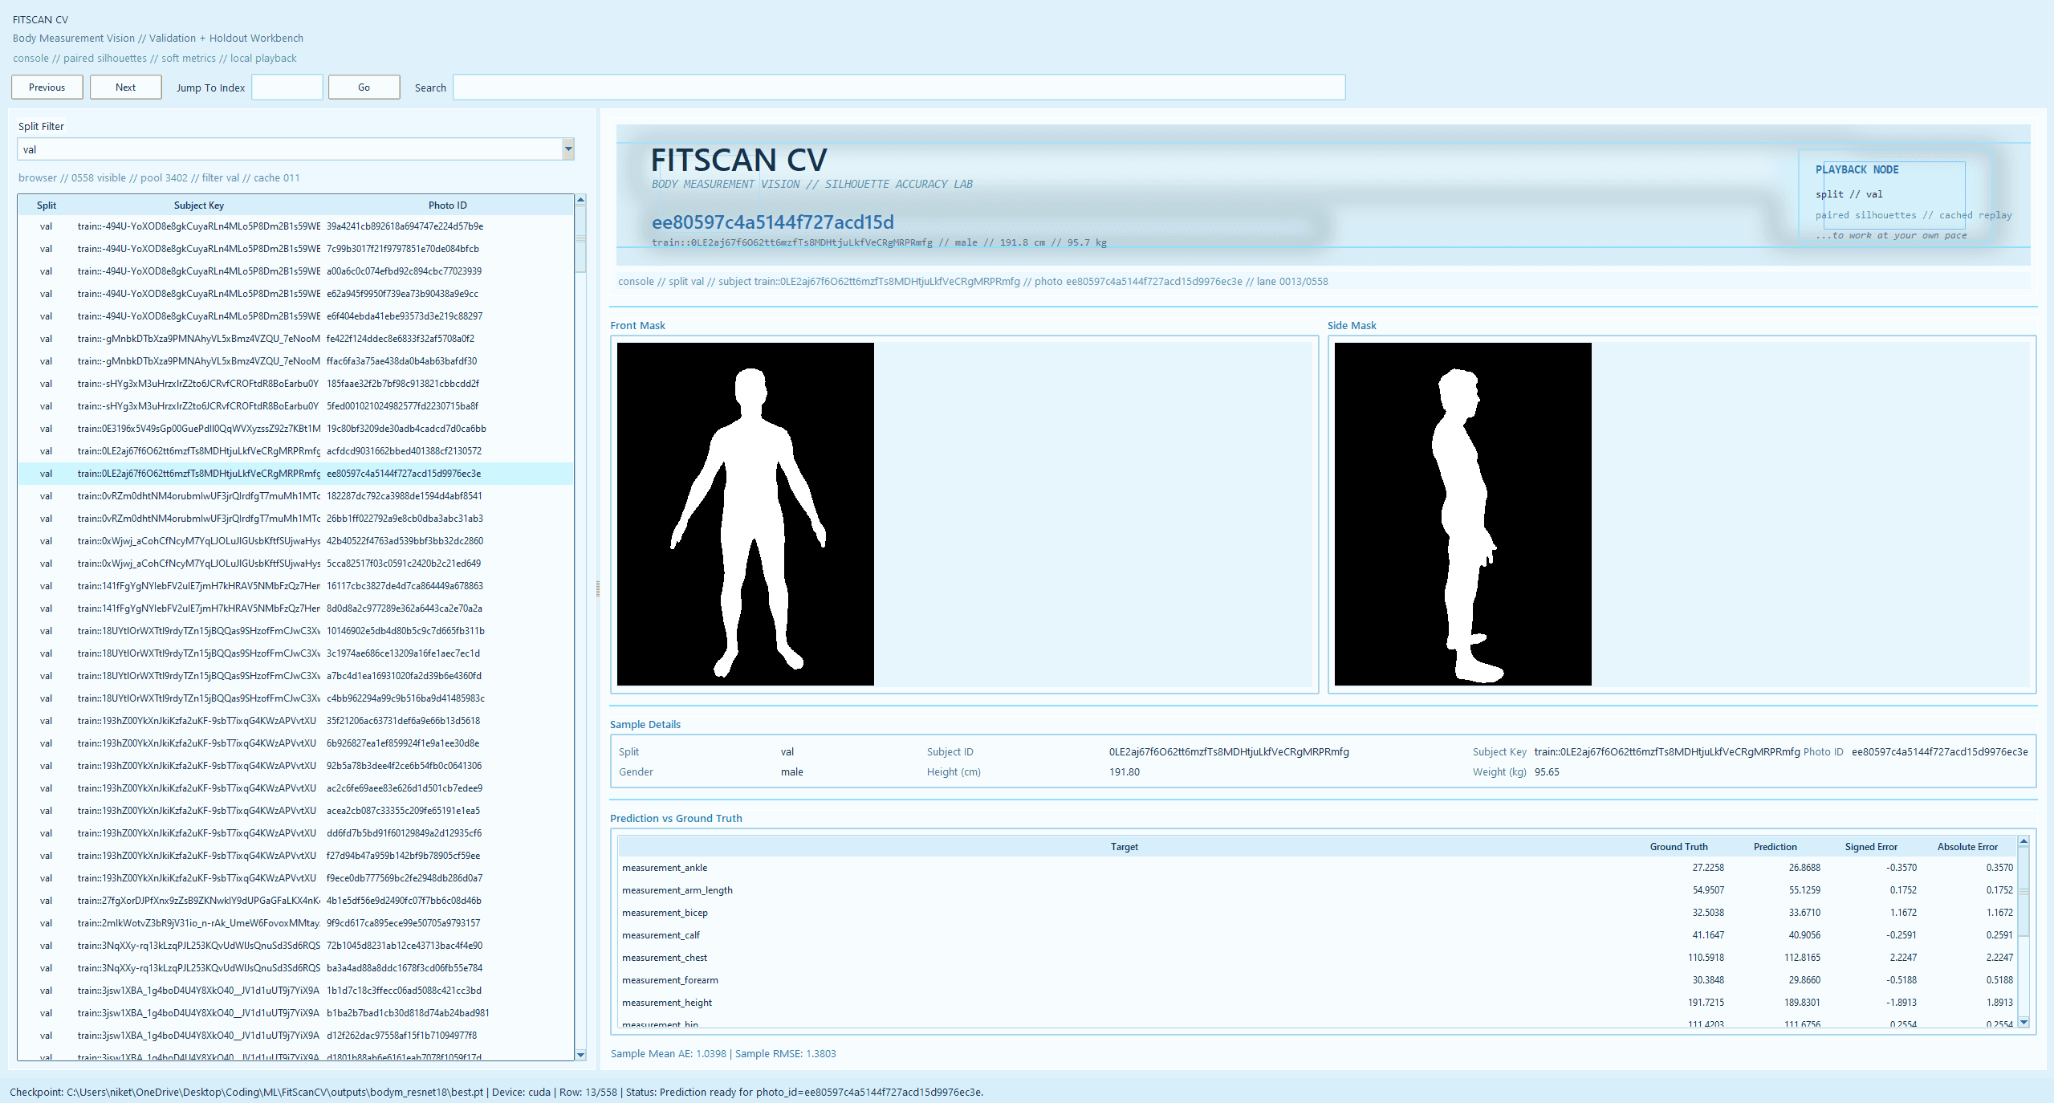This screenshot has height=1103, width=2054.
Task: Select row with photo 39a4241cb892618a694747e224d57b9e
Action: 295,226
